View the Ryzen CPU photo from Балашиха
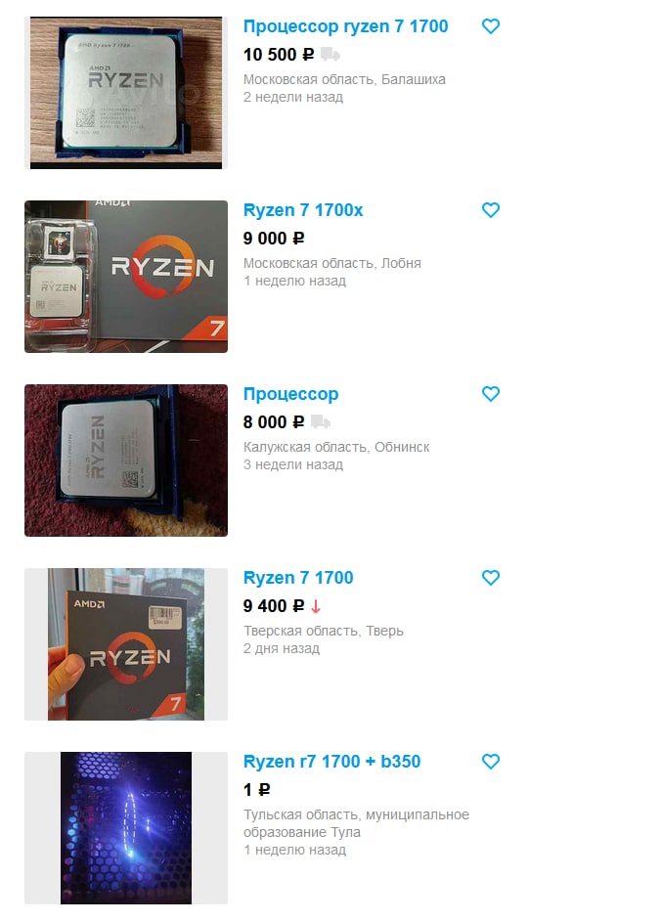Screen dimensions: 661x922 click(126, 93)
